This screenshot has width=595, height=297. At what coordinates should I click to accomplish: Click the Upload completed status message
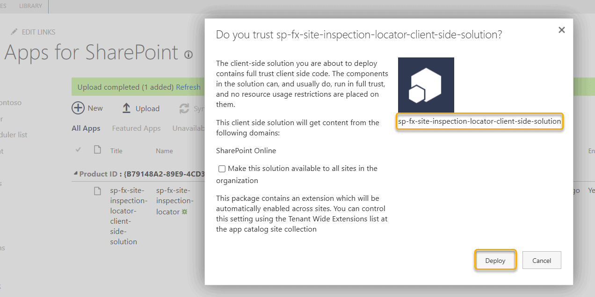pyautogui.click(x=125, y=87)
